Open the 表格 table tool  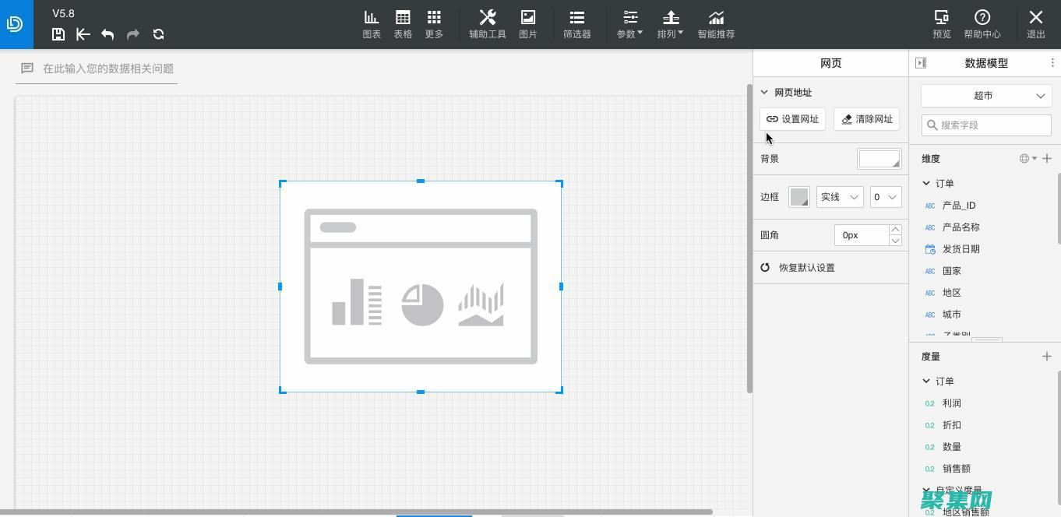(x=403, y=24)
